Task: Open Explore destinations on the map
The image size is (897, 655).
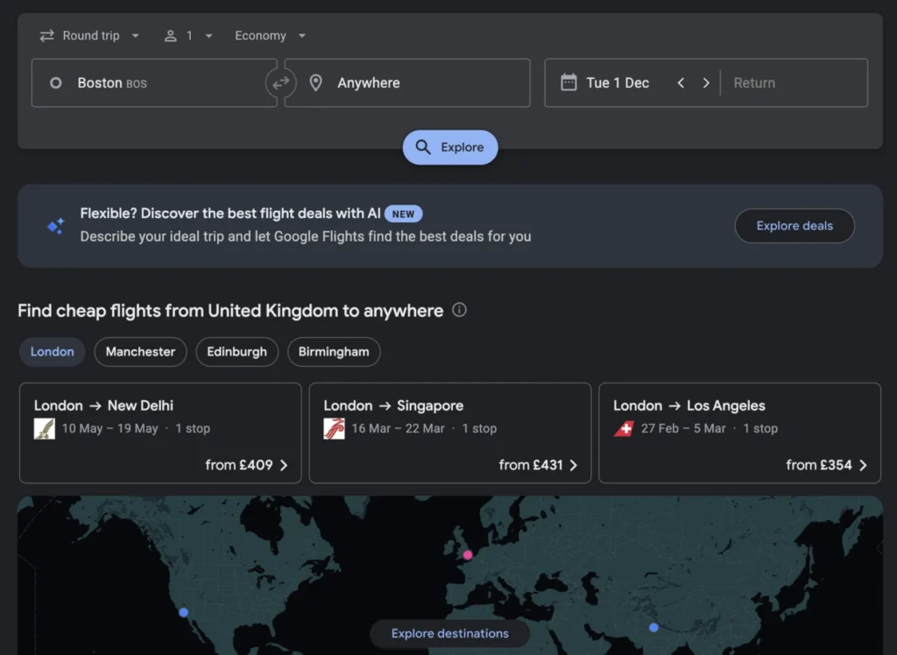Action: (449, 633)
